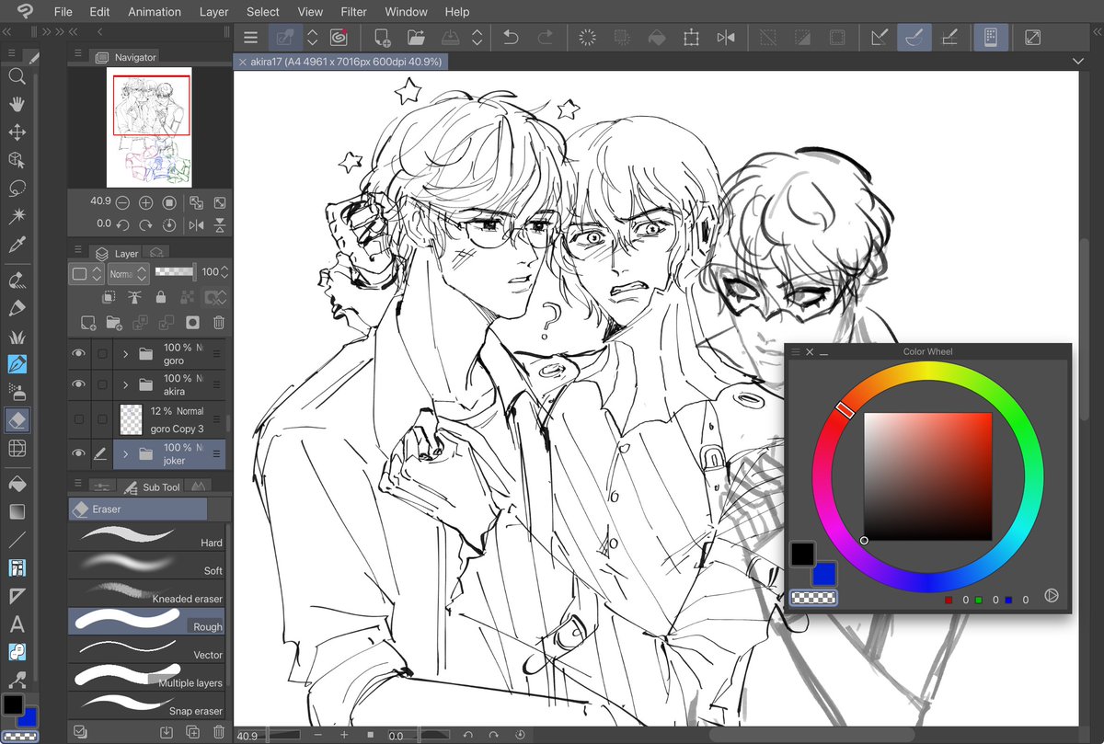
Task: Select the Text tool
Action: tap(17, 624)
